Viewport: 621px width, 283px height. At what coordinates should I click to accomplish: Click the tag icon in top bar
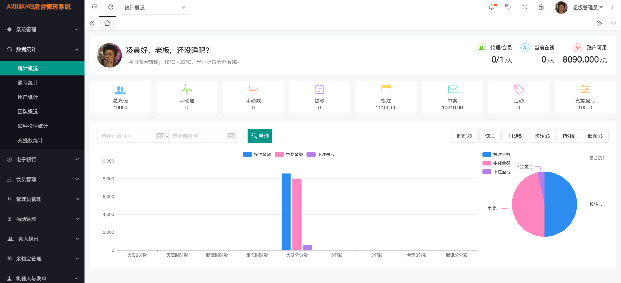pos(508,7)
